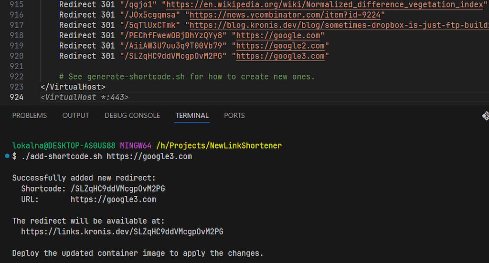Viewport: 489px width, 263px height.
Task: Click the "Deploy the updated container image" line
Action: pyautogui.click(x=138, y=253)
